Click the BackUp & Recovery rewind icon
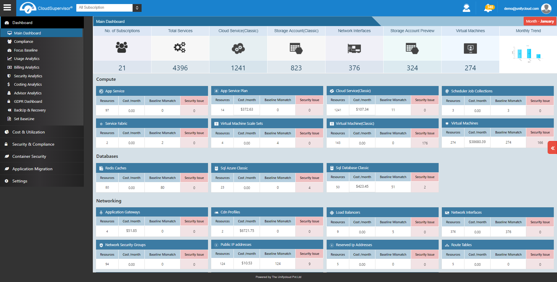This screenshot has height=282, width=557. click(x=9, y=110)
